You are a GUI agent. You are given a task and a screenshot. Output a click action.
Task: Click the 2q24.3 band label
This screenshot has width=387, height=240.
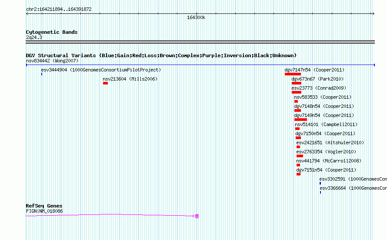[34, 38]
